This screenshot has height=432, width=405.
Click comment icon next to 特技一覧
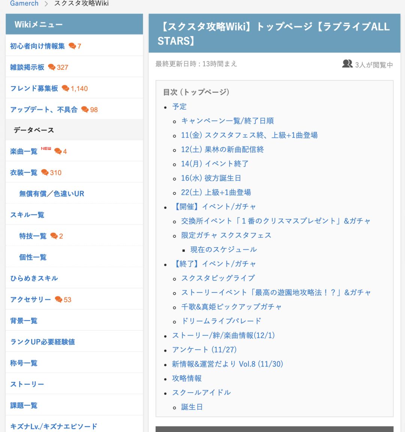[54, 236]
